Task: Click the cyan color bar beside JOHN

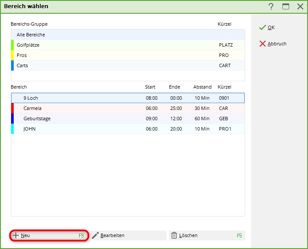Action: (12, 129)
